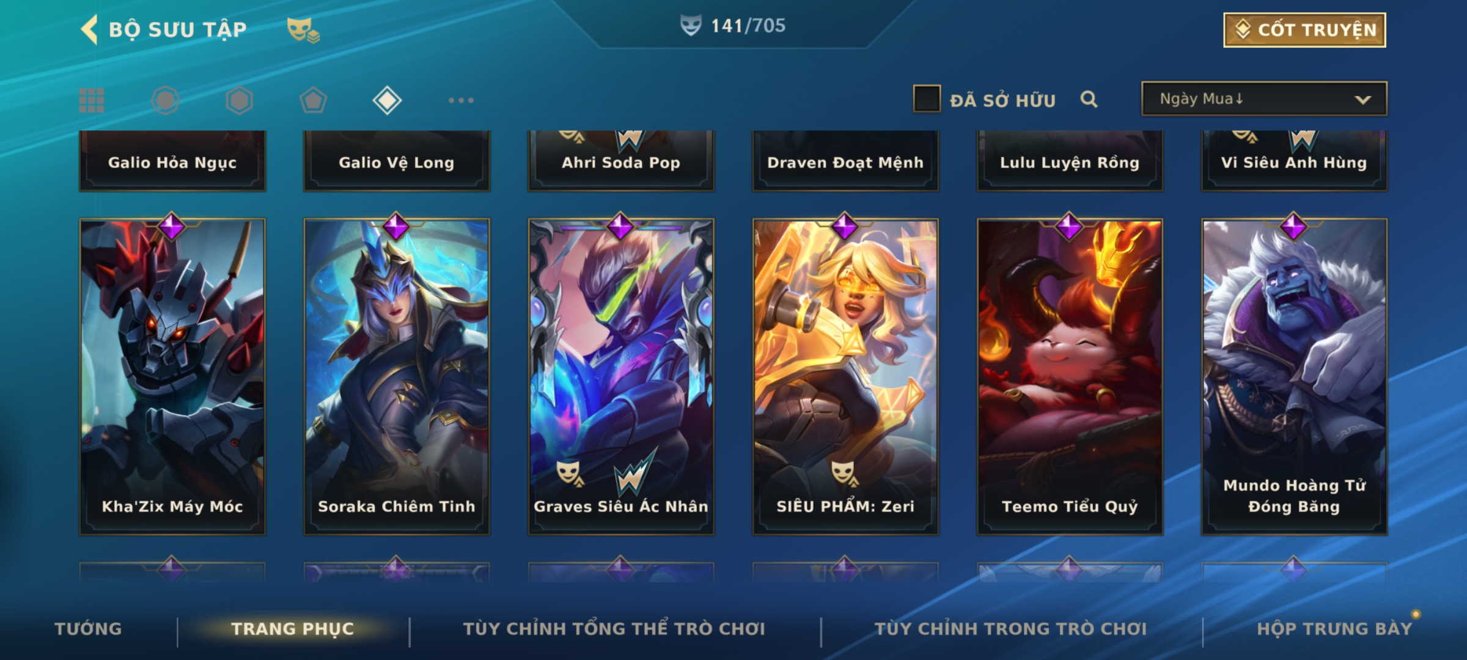Open the Ahri Soda Pop skin card

tap(621, 161)
